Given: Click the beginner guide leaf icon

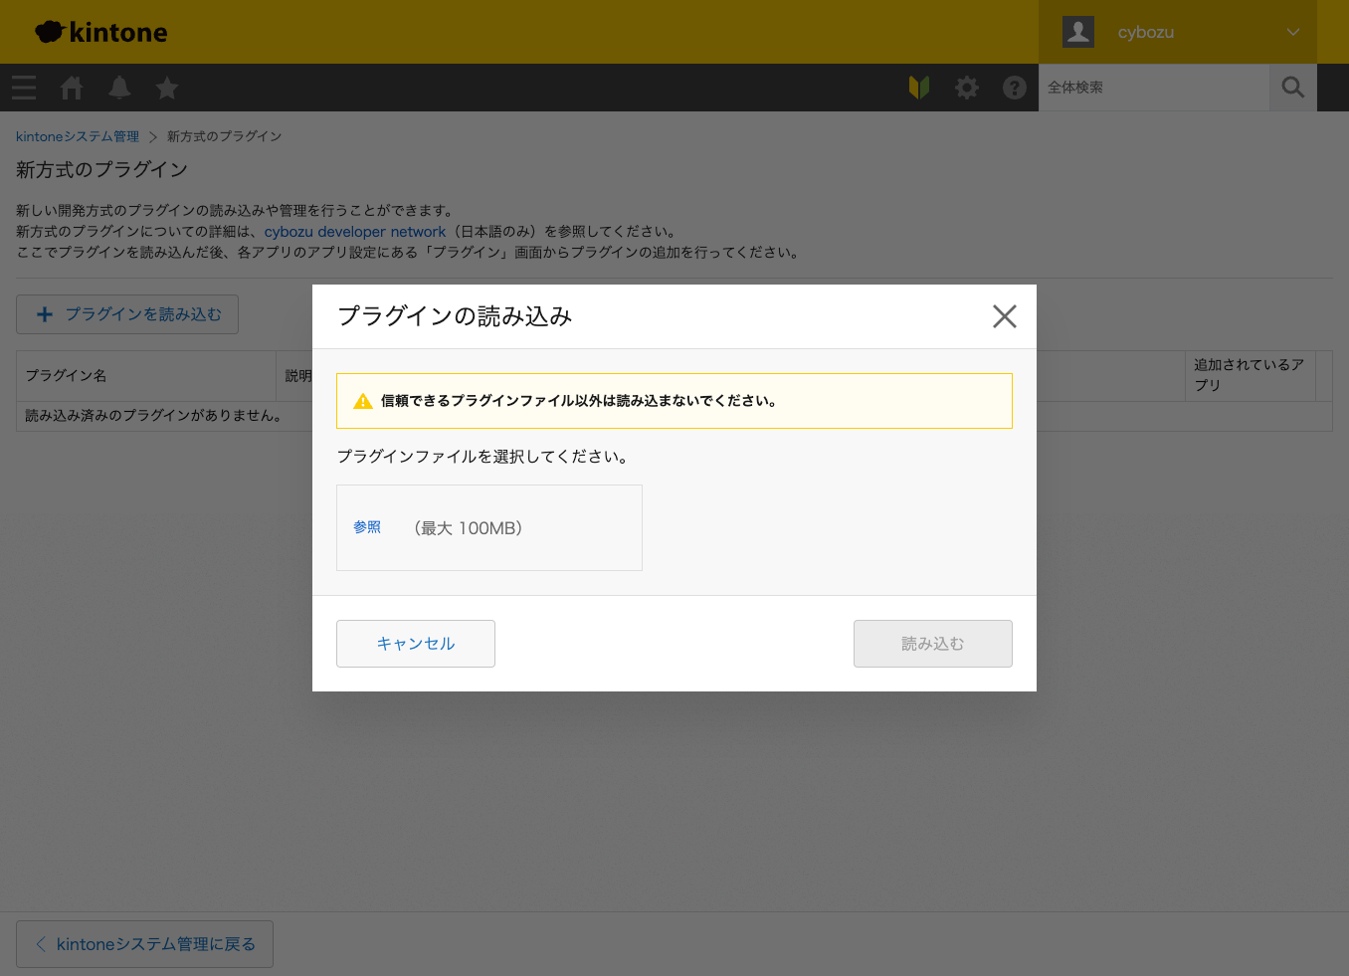Looking at the screenshot, I should [919, 88].
